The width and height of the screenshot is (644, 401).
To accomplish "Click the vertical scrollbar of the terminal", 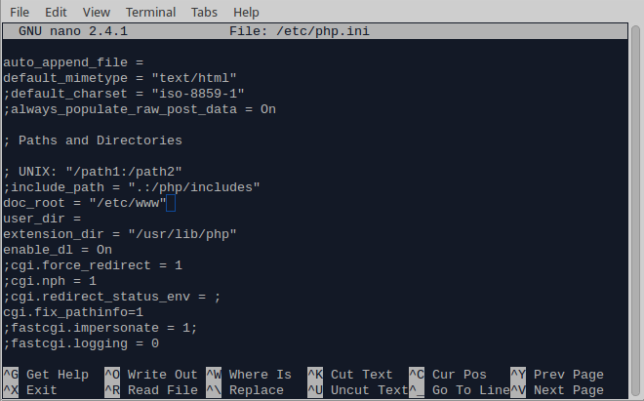I will 635,211.
